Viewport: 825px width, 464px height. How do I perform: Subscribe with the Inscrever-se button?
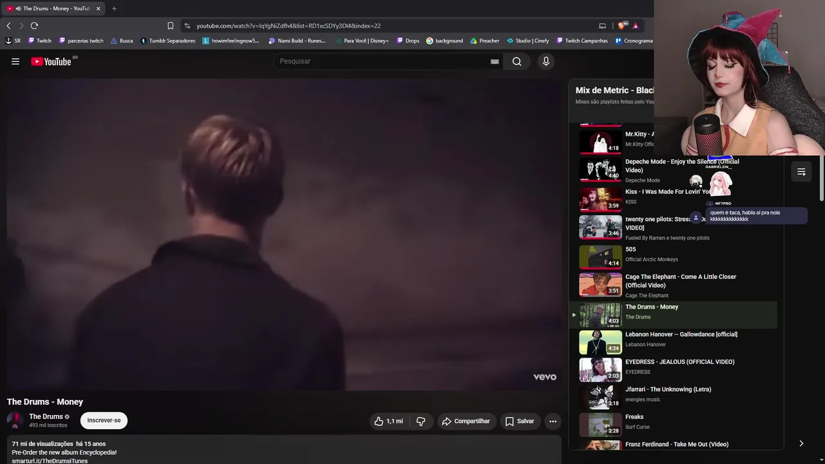(104, 421)
